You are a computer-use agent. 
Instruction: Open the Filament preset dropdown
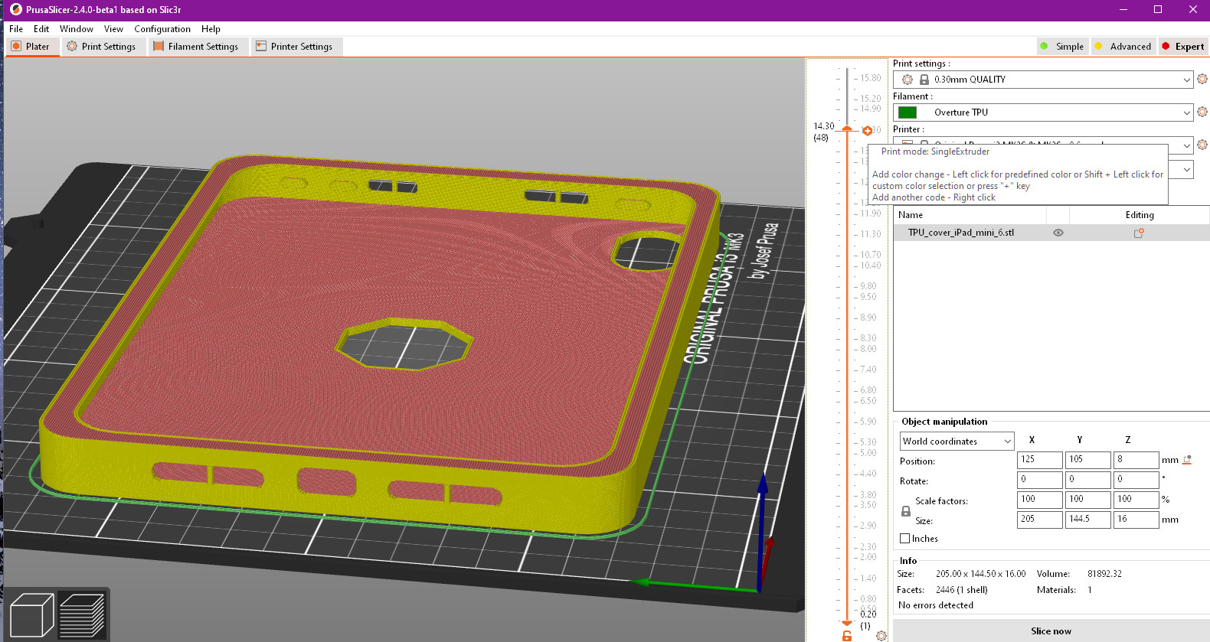pyautogui.click(x=1043, y=112)
